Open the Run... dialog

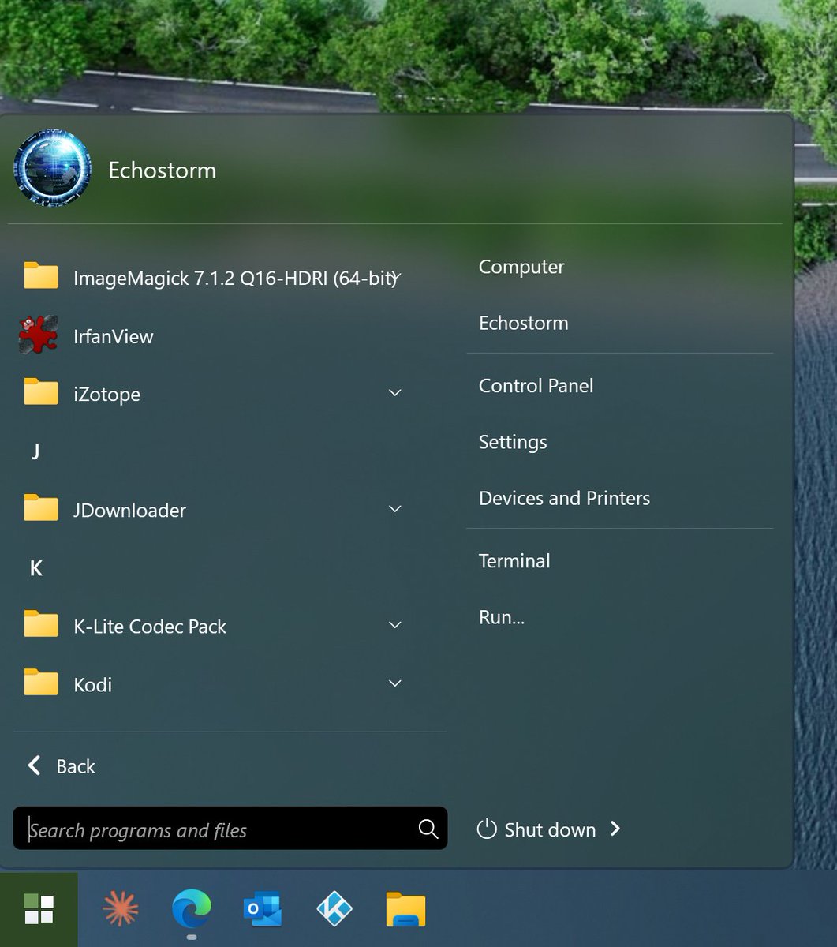pos(502,617)
